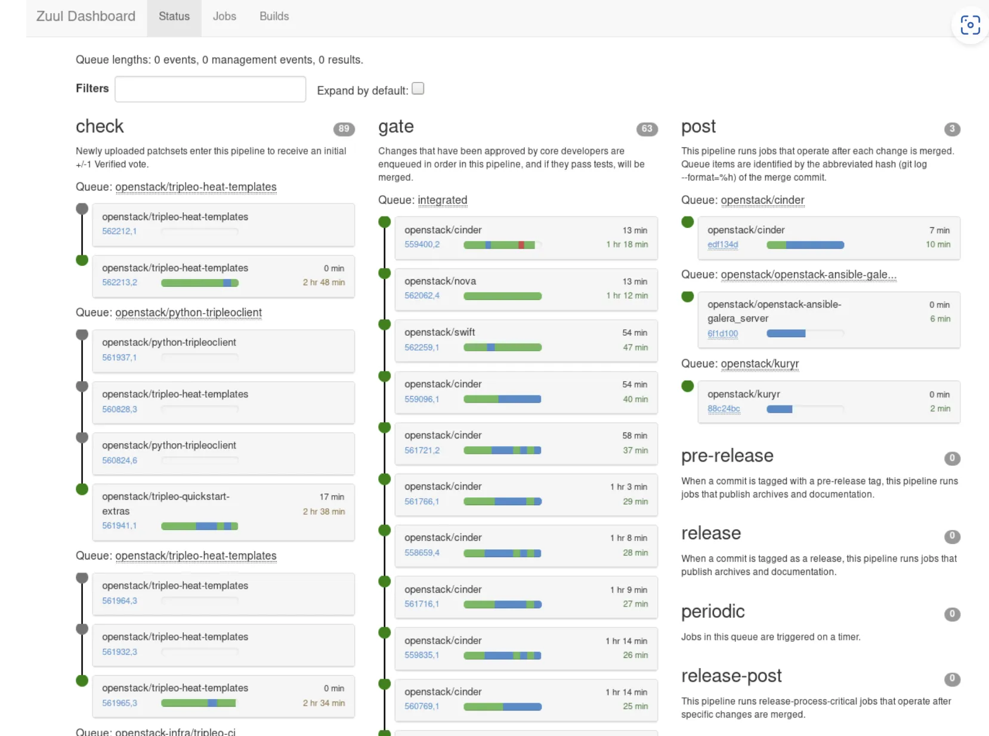Click the check pipeline count badge 89
989x736 pixels.
tap(344, 129)
